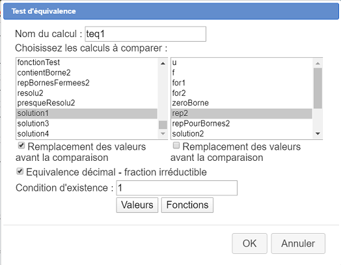Viewport: 341px width, 265px height.
Task: Click the Condition d'existence input field
Action: [177, 188]
